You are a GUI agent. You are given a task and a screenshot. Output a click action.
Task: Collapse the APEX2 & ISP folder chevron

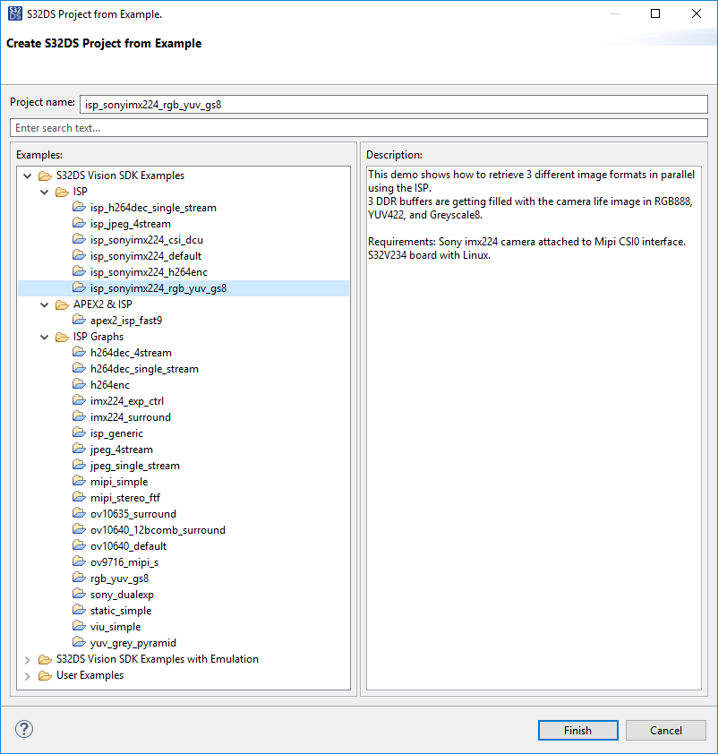point(44,304)
